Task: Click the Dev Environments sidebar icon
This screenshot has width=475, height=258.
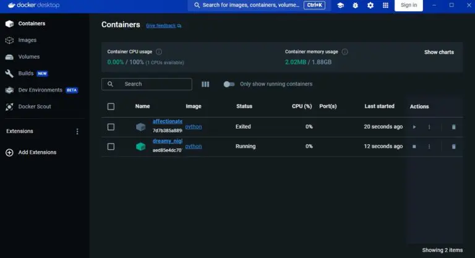Action: click(x=9, y=90)
